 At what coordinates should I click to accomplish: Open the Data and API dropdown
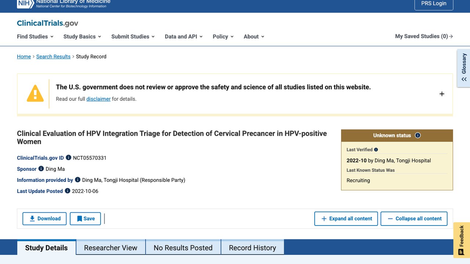(x=184, y=36)
